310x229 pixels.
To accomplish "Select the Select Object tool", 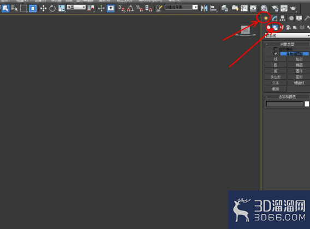I will [x=5, y=8].
